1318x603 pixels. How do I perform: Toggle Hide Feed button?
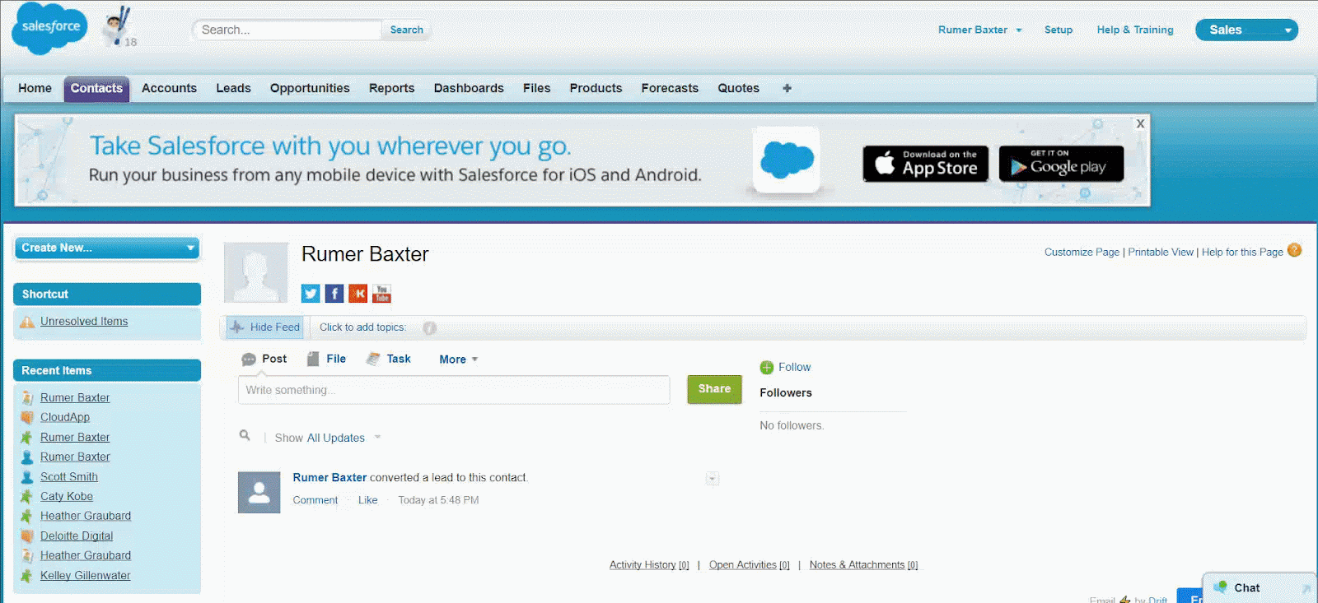click(265, 327)
